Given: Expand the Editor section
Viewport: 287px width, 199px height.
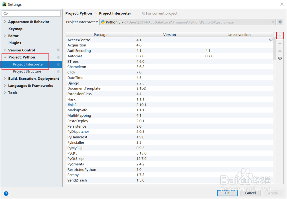Looking at the screenshot, I should [5, 36].
